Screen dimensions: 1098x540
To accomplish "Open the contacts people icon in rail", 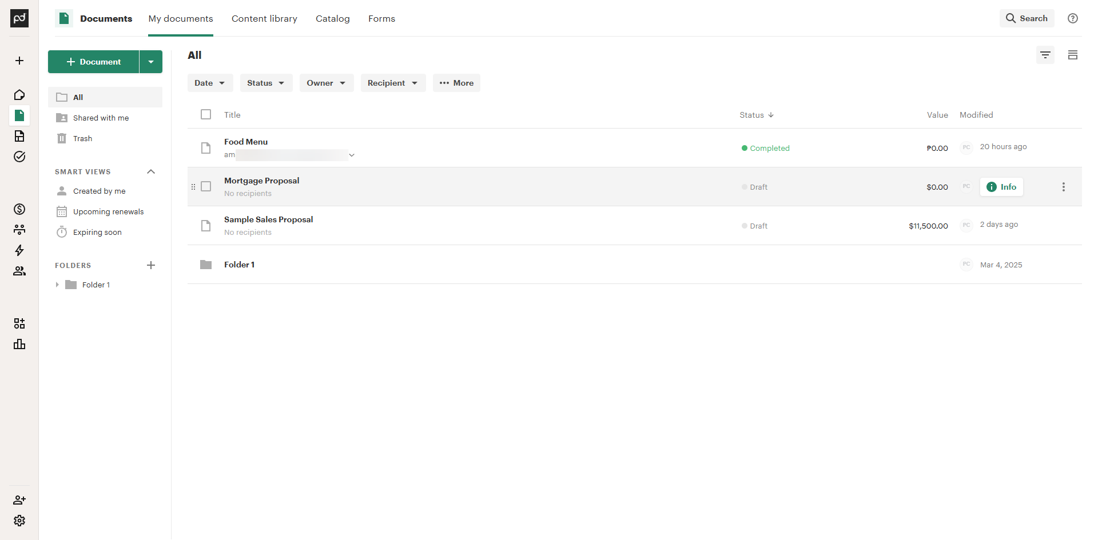I will click(x=19, y=271).
